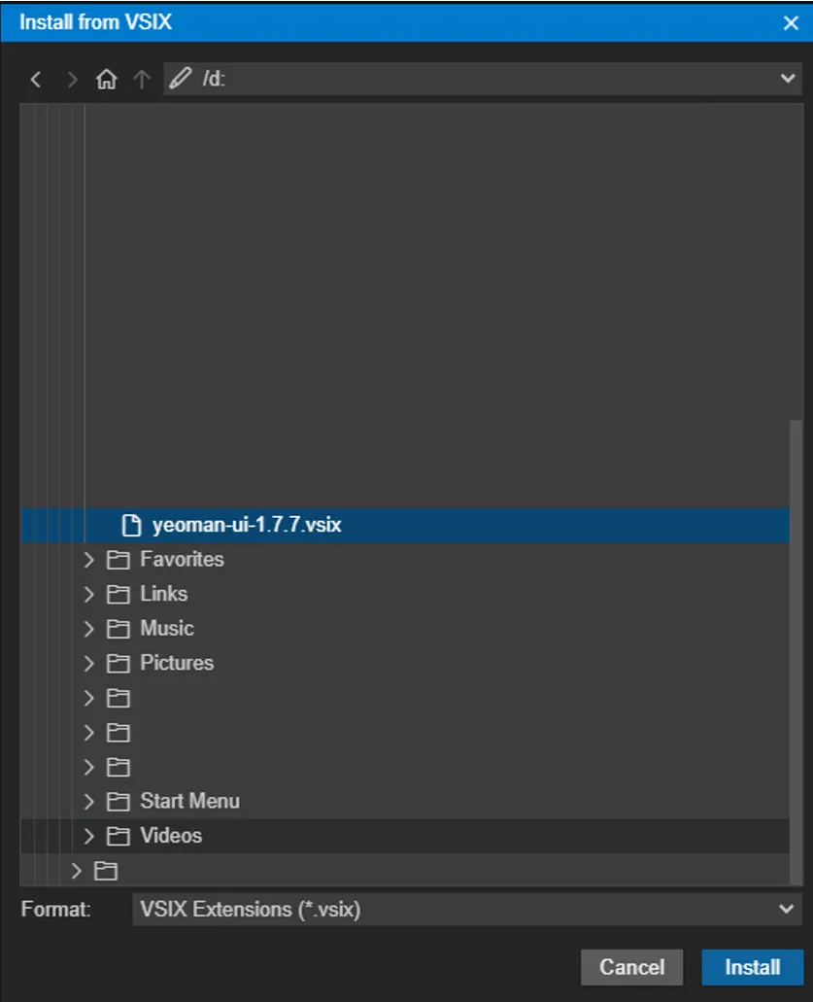The height and width of the screenshot is (1002, 813).
Task: Expand the Pictures folder
Action: [x=89, y=664]
